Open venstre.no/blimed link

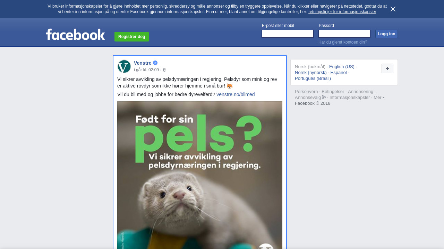click(x=236, y=94)
